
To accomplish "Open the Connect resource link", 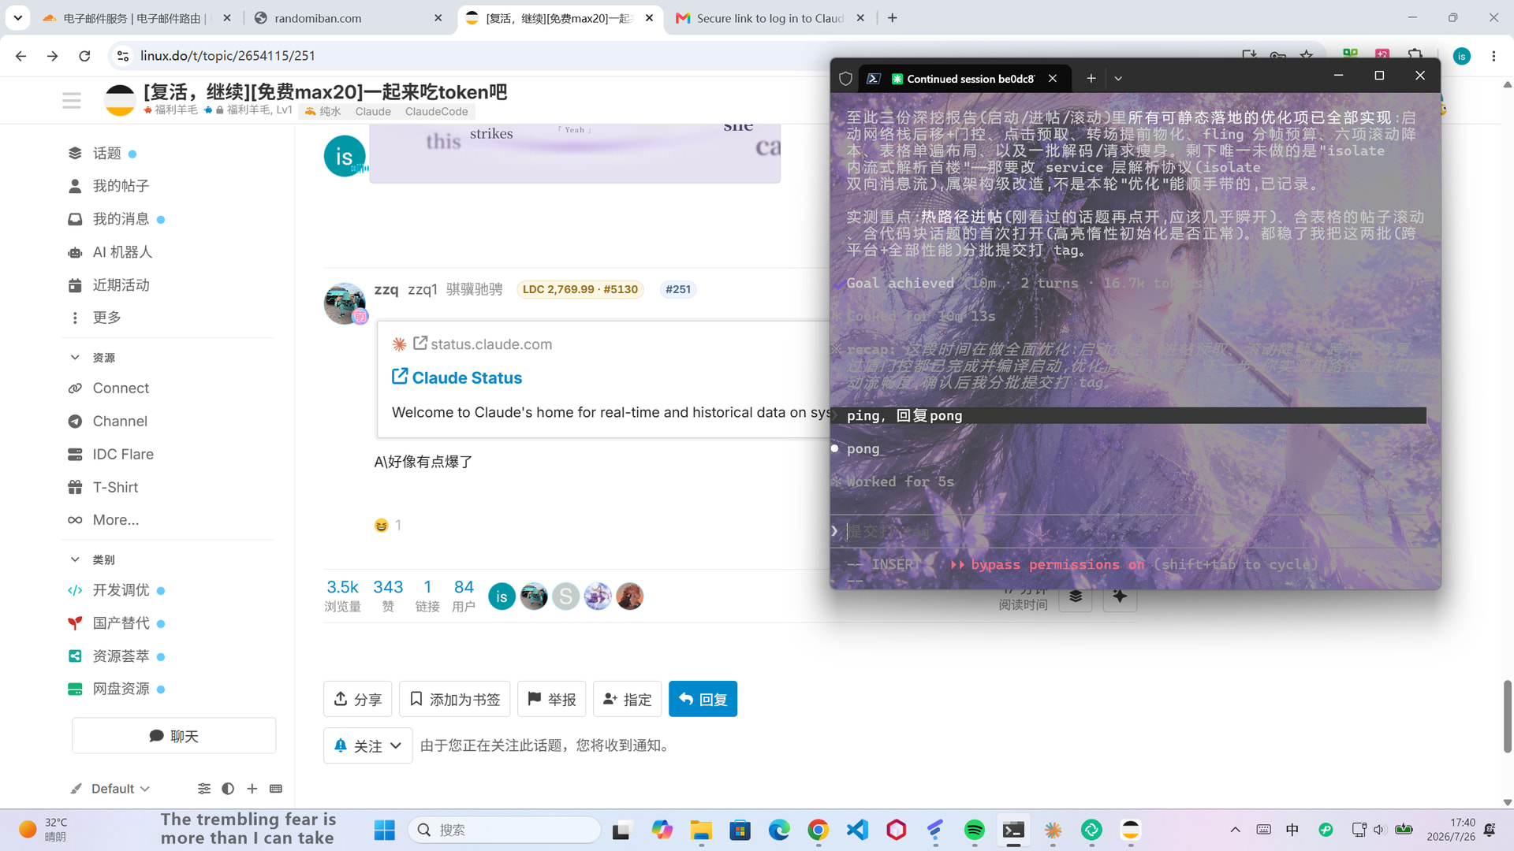I will tap(121, 388).
